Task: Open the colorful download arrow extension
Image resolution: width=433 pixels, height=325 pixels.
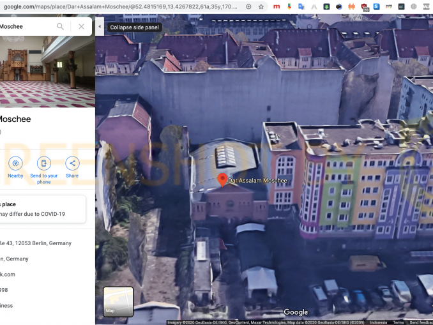Action: [289, 6]
